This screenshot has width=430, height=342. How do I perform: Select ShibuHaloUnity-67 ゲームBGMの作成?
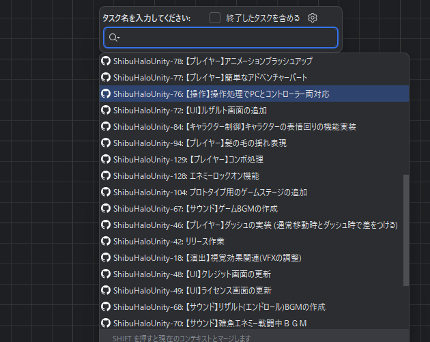click(254, 209)
